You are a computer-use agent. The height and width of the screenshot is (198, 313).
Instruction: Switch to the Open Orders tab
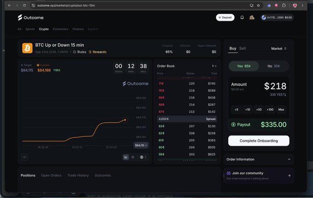(x=51, y=175)
